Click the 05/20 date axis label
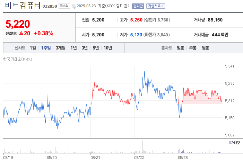 click(52, 158)
